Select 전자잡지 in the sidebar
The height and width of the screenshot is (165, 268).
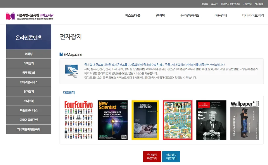click(29, 91)
